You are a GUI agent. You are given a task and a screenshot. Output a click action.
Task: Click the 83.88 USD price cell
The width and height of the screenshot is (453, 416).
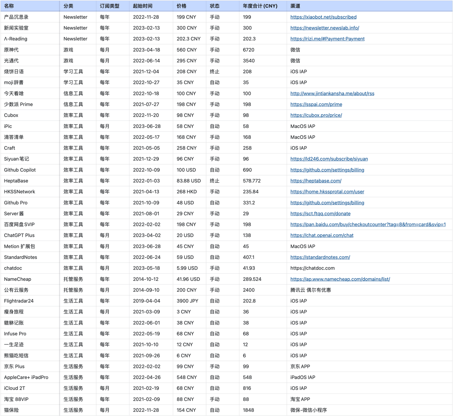(x=189, y=181)
